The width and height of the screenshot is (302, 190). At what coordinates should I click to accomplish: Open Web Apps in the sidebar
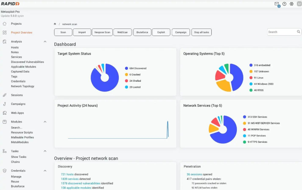pyautogui.click(x=17, y=113)
